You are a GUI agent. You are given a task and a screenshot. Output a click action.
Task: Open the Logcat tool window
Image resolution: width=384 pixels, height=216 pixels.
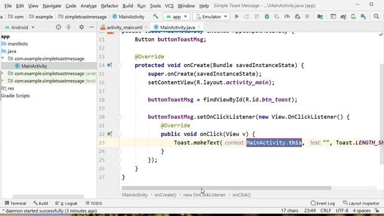pos(66,203)
